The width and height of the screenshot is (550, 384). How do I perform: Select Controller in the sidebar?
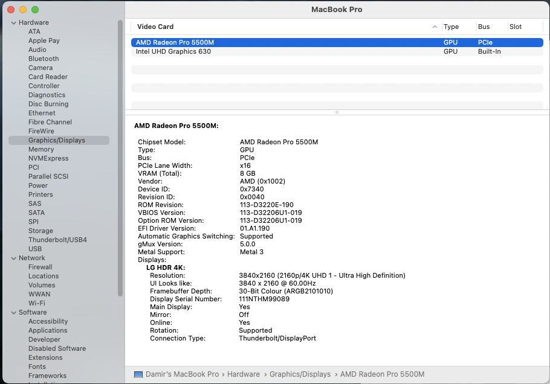coord(44,86)
